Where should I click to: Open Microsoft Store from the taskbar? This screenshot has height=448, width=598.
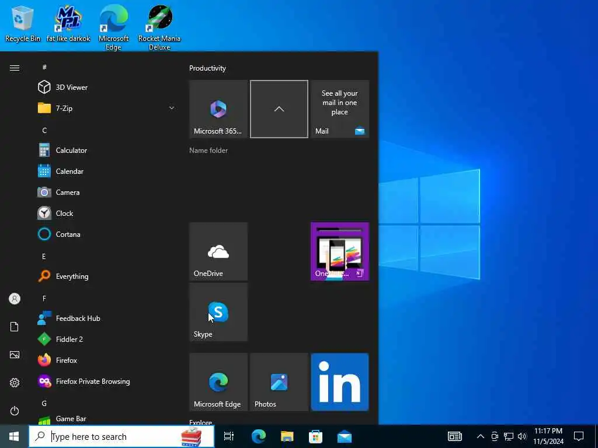[x=315, y=436]
